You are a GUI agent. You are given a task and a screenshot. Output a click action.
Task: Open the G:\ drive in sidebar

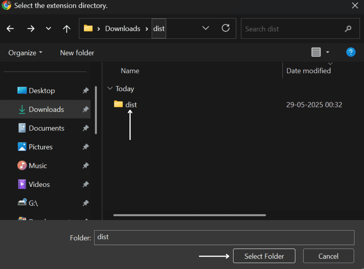(x=28, y=203)
